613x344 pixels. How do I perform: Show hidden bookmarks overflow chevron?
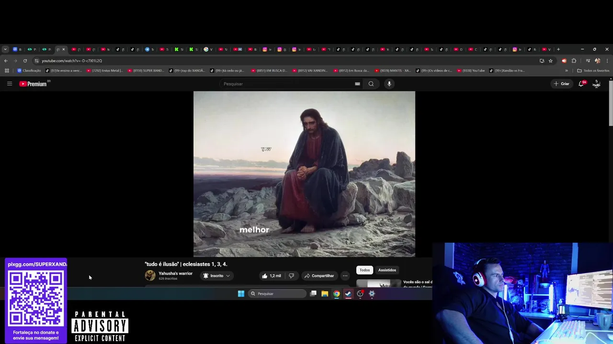pos(567,71)
